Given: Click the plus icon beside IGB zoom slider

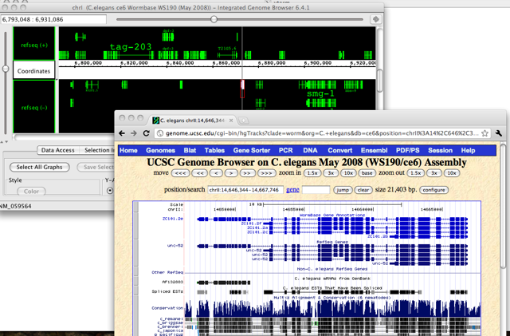Looking at the screenshot, I should pos(375,18).
